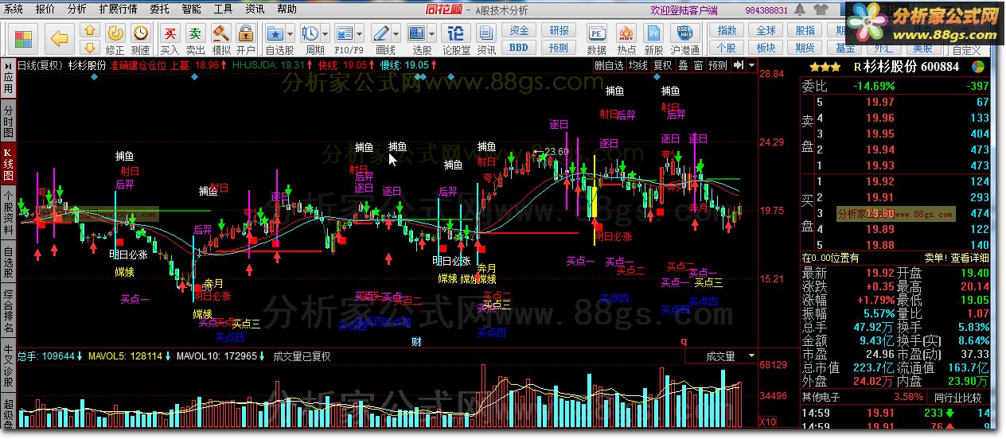Click the yellow down arrow button

tap(90, 48)
